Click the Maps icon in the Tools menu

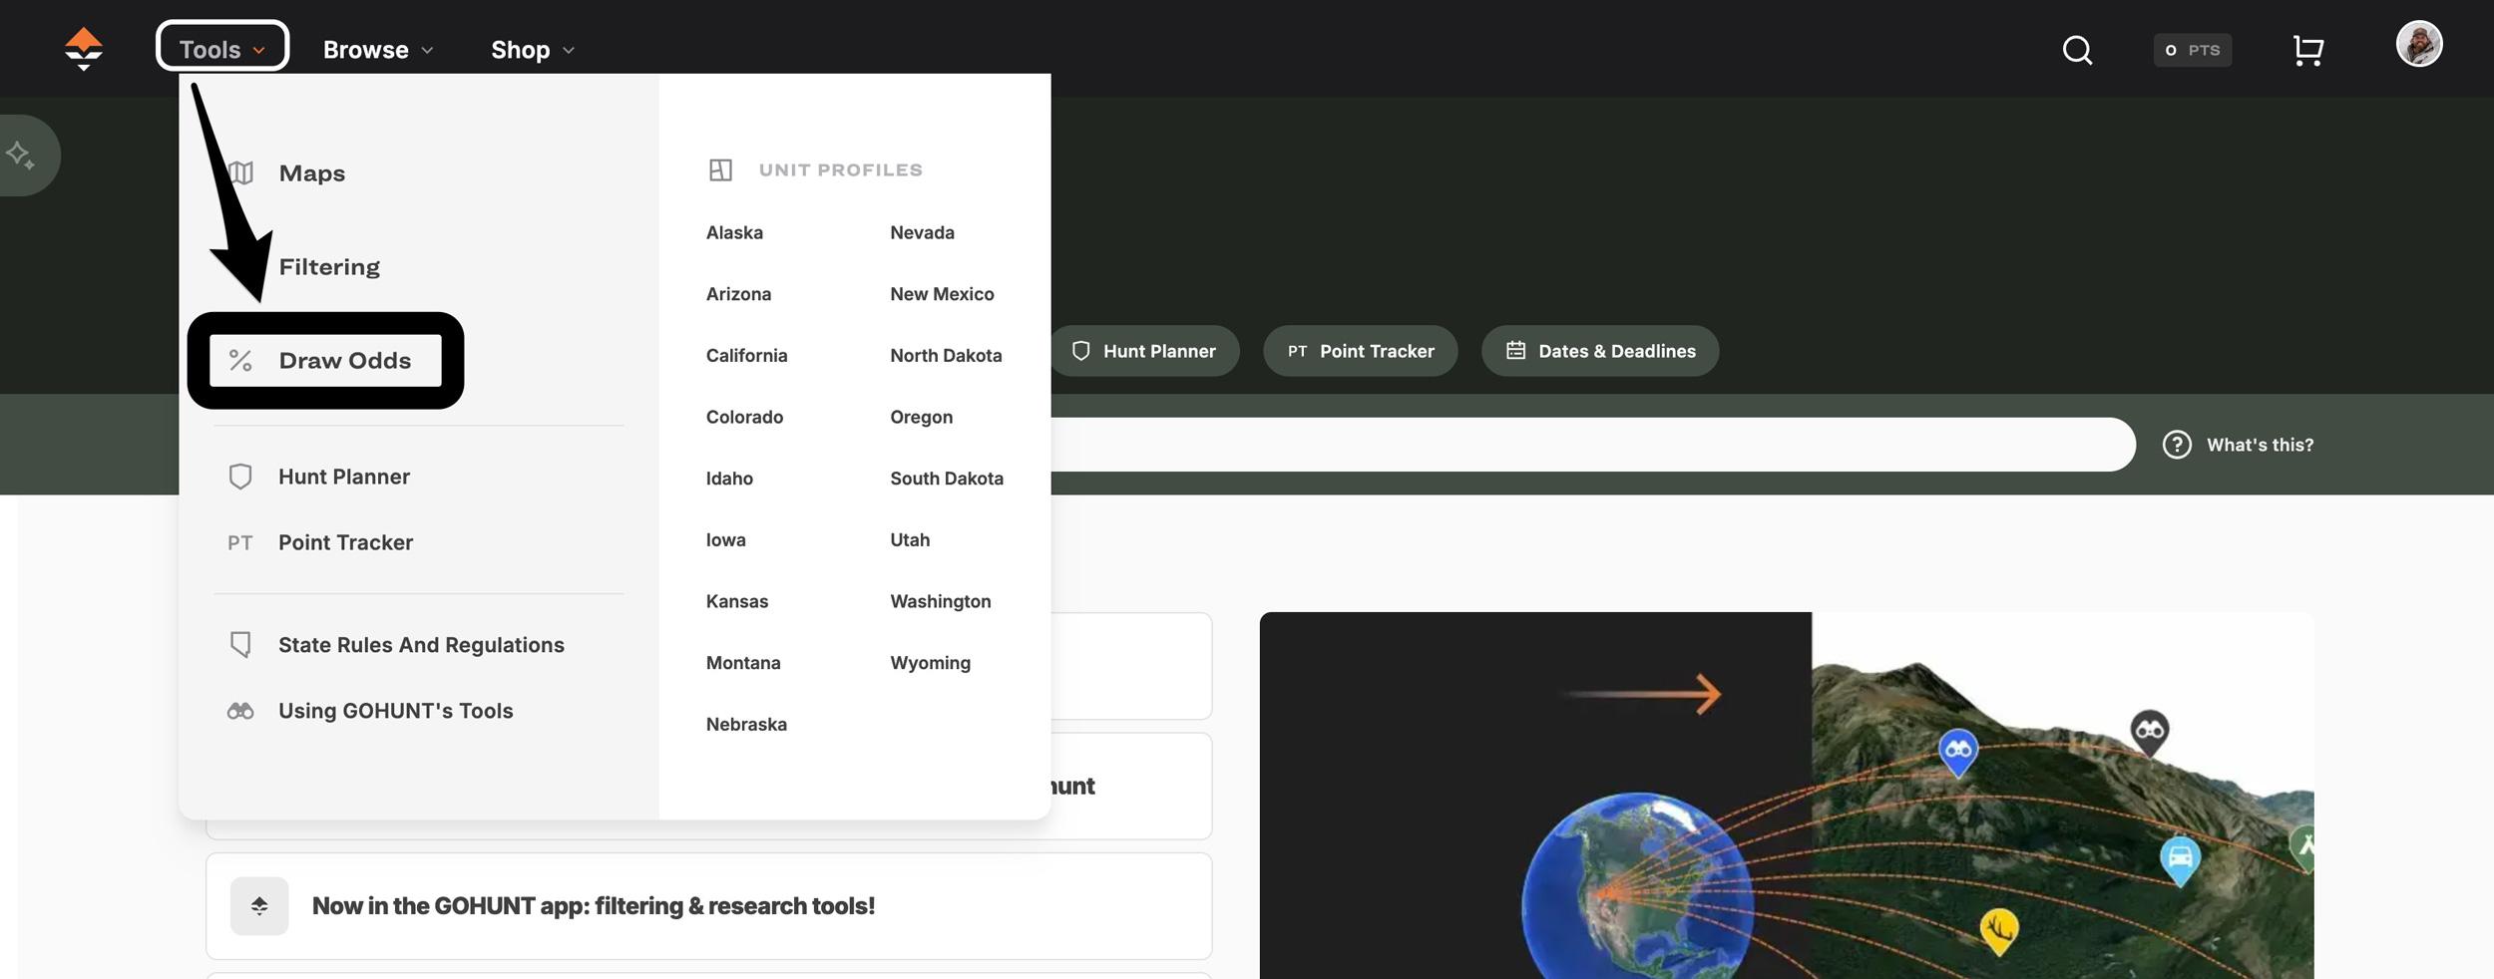point(240,171)
